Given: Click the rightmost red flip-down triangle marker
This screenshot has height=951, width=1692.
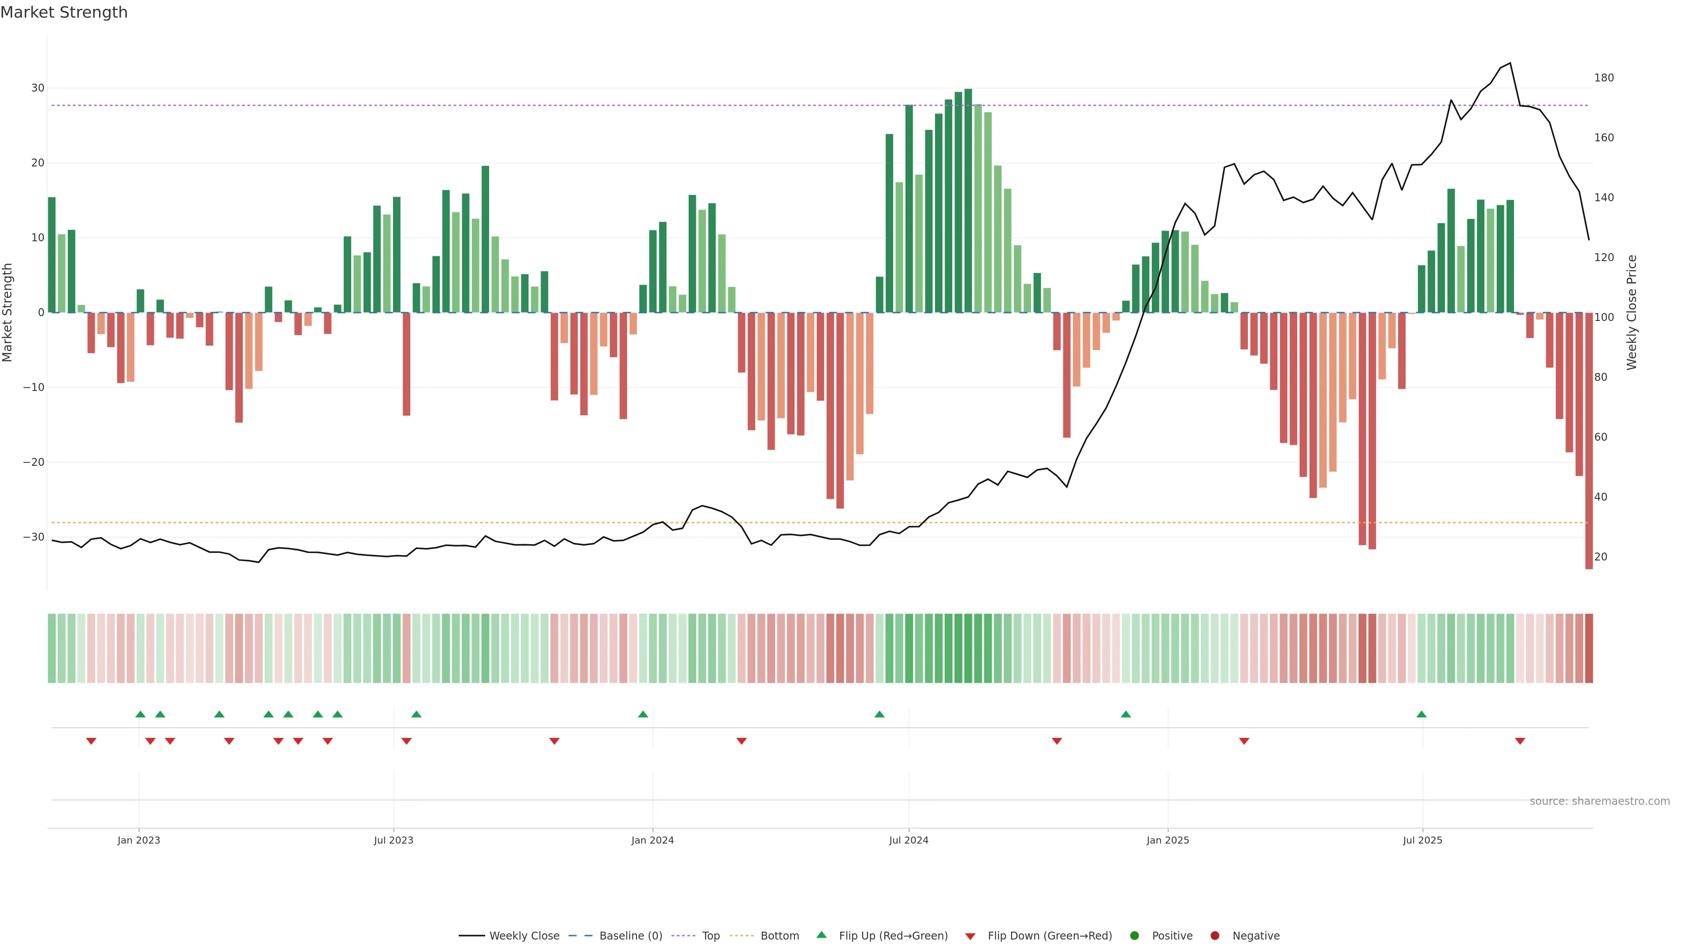Looking at the screenshot, I should (x=1520, y=741).
